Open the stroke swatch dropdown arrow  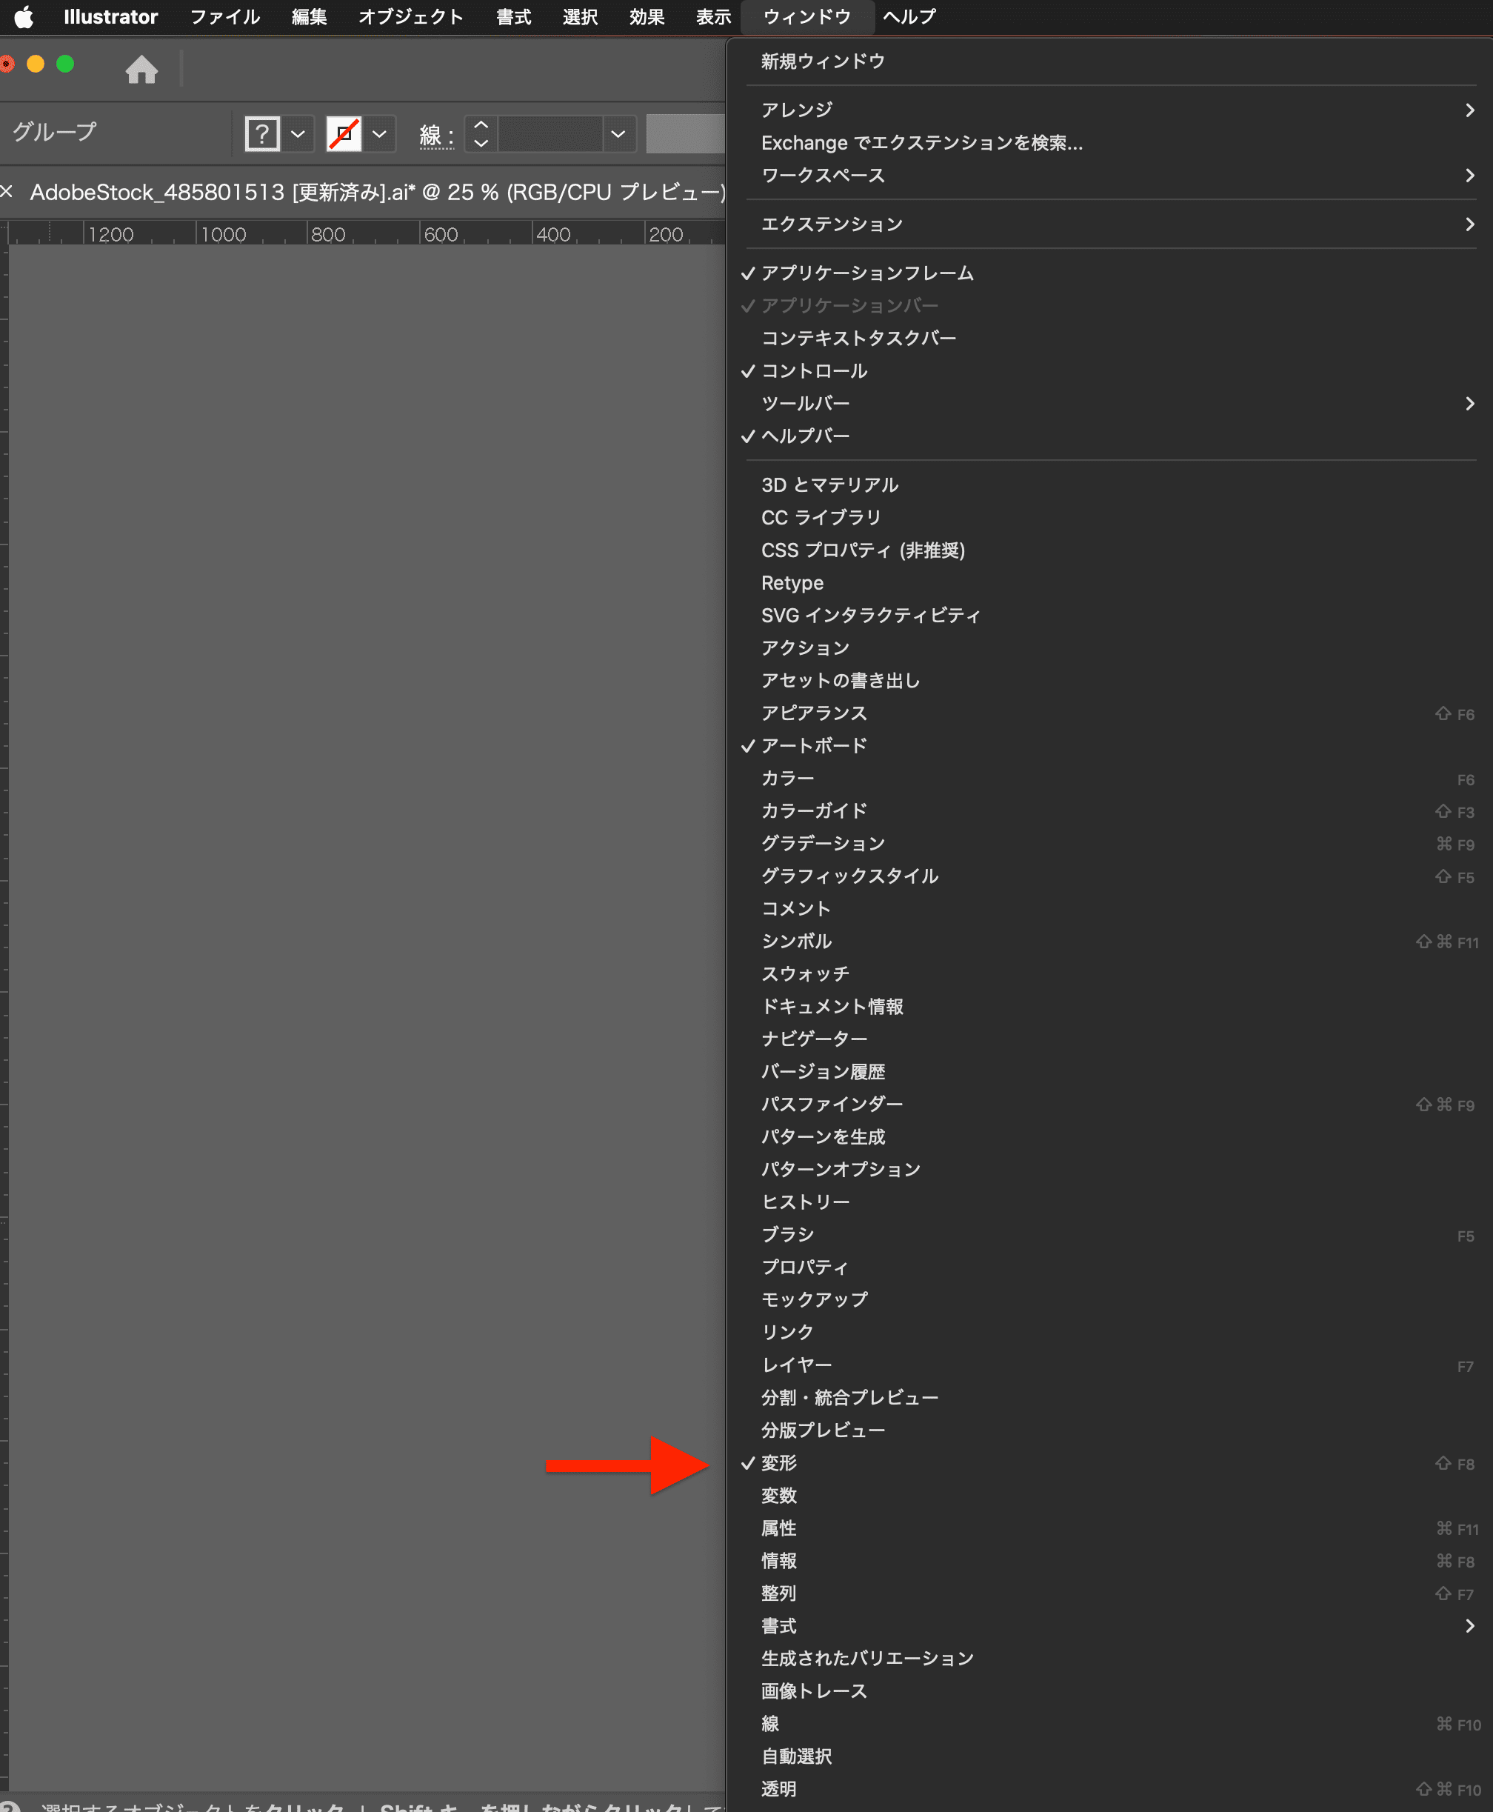[x=379, y=134]
